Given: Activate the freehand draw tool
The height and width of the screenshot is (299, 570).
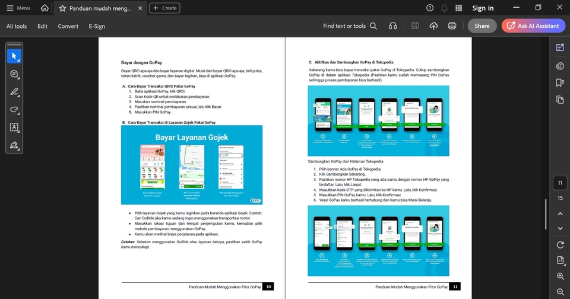Looking at the screenshot, I should tap(14, 110).
